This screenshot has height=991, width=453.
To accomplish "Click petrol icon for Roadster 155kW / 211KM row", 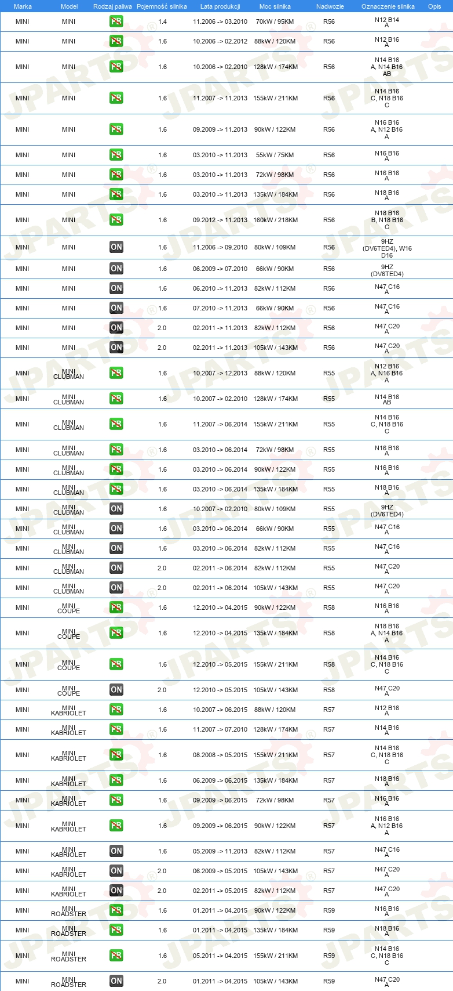I will [x=116, y=956].
